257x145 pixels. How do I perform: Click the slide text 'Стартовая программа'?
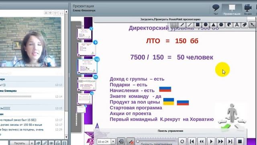click(x=136, y=108)
